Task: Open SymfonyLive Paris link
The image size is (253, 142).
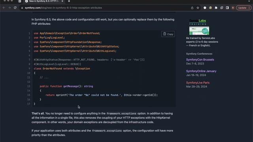Action: point(198,82)
